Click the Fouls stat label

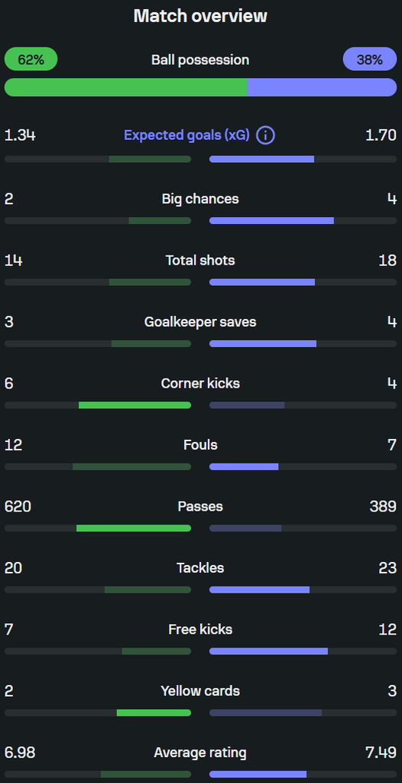[200, 445]
